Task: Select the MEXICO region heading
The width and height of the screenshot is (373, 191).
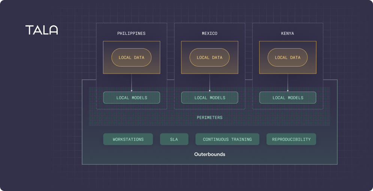Action: (x=210, y=34)
